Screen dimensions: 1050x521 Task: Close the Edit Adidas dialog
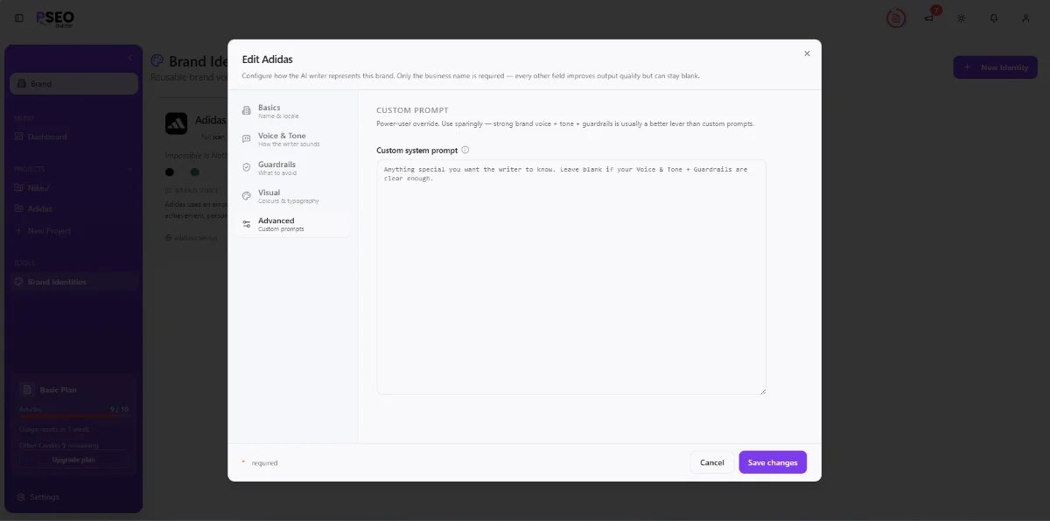click(807, 53)
